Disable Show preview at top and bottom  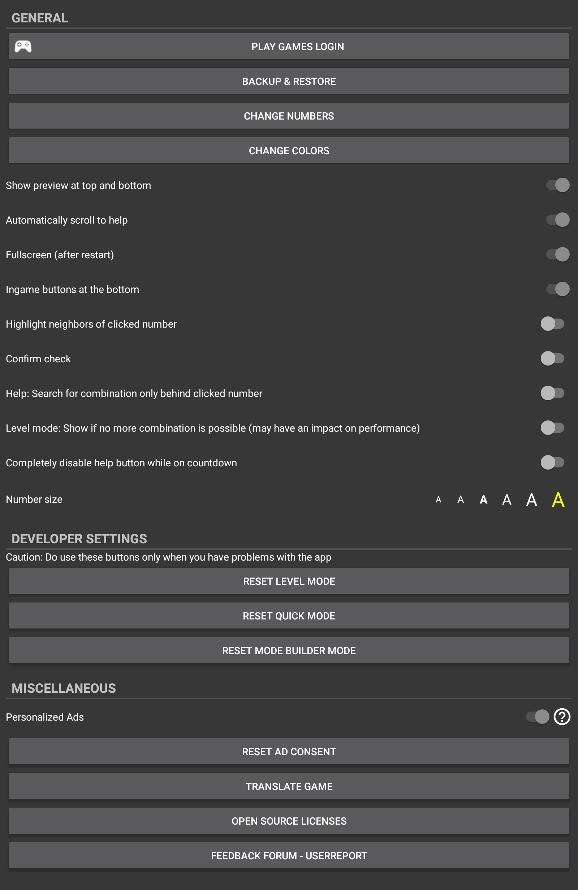click(x=557, y=185)
